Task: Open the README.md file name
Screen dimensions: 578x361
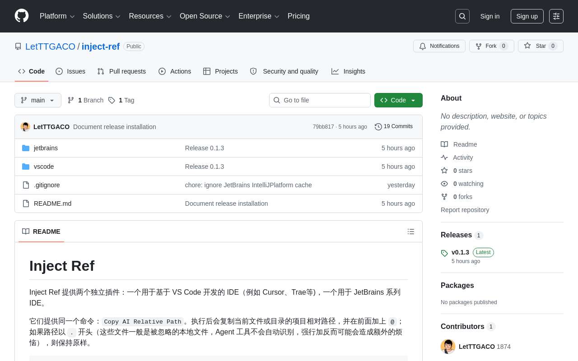Action: pyautogui.click(x=52, y=204)
